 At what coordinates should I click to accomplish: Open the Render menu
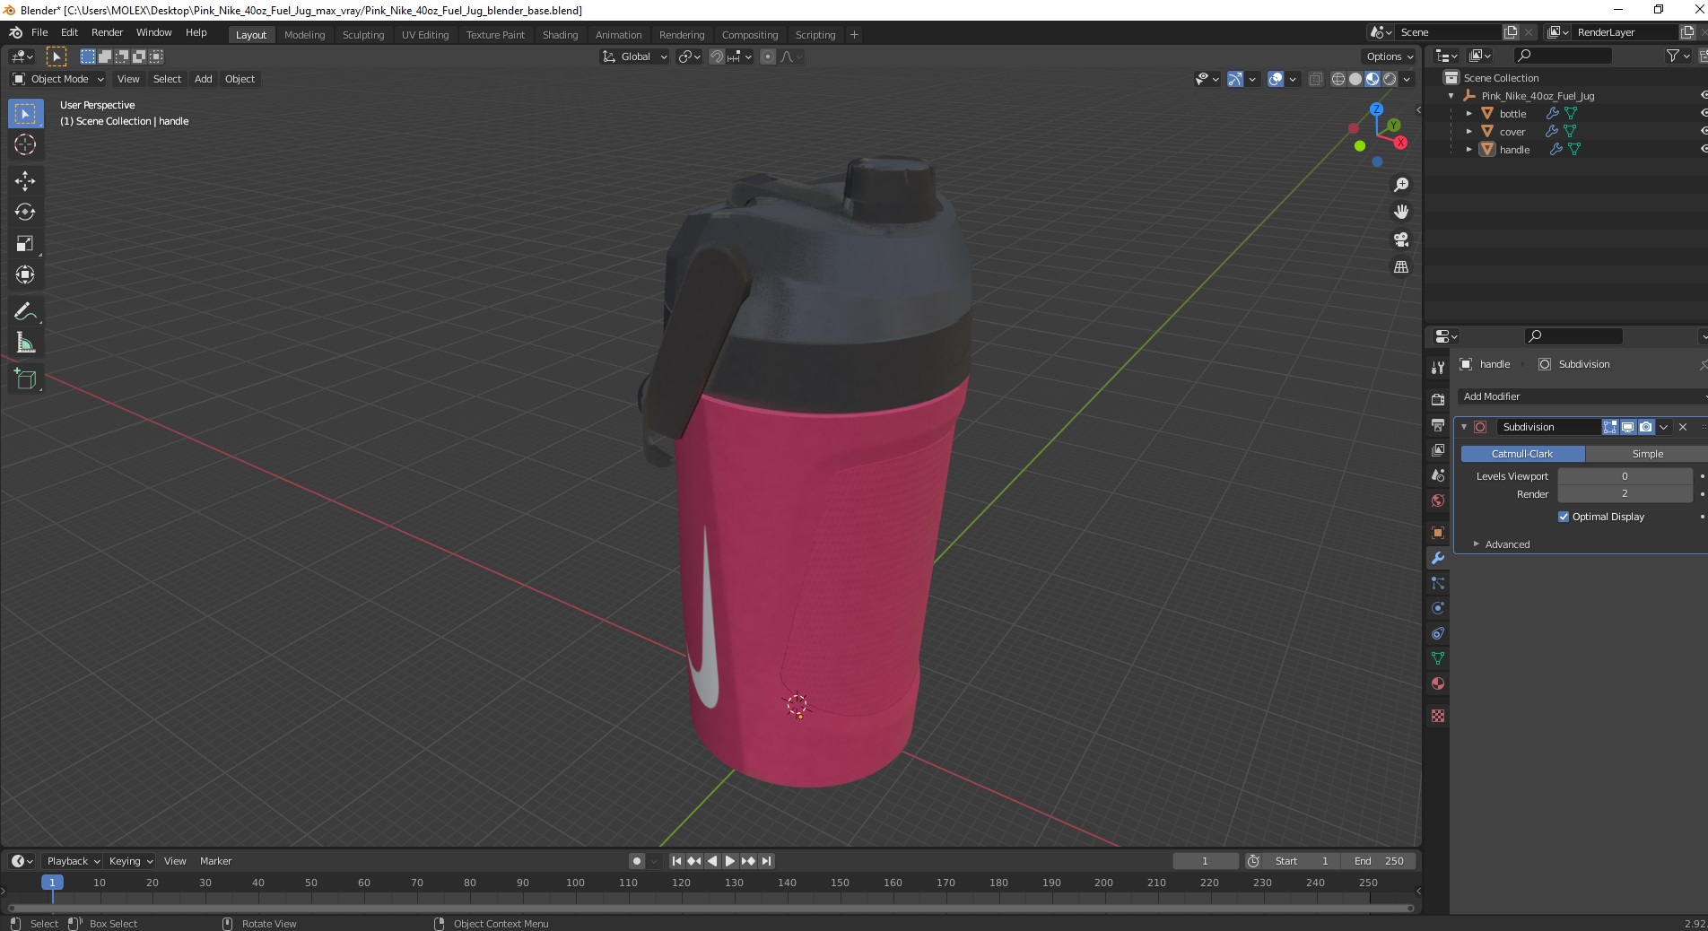pyautogui.click(x=107, y=32)
